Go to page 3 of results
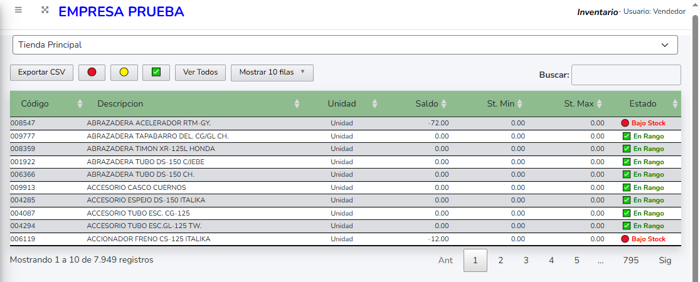700x282 pixels. click(x=526, y=260)
